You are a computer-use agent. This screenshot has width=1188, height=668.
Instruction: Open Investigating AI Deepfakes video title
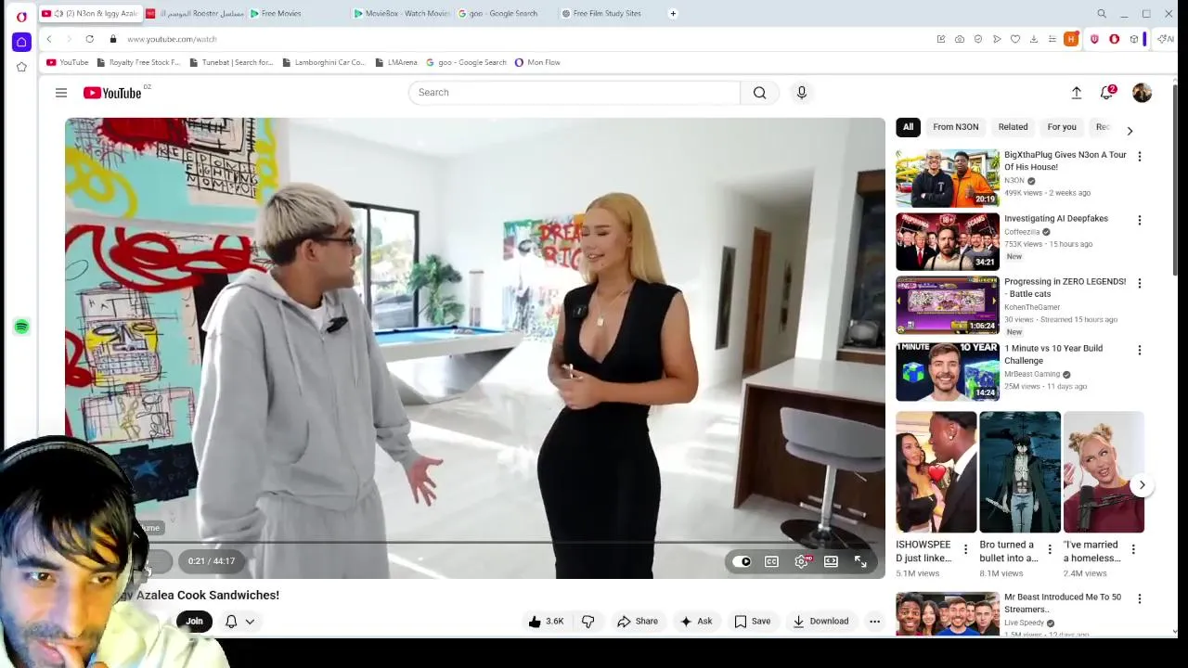pyautogui.click(x=1056, y=219)
